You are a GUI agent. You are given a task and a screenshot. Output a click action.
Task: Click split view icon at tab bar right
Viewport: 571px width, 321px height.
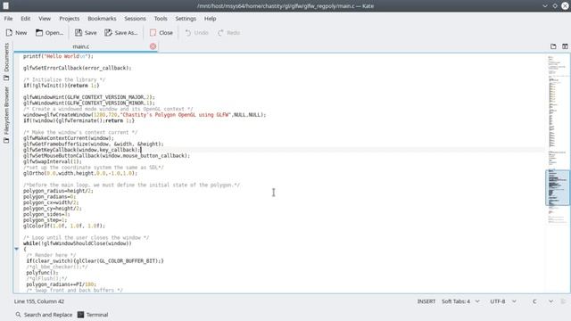565,46
